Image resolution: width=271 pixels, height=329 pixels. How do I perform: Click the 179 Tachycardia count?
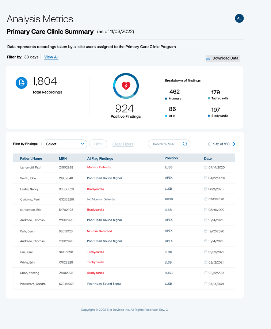tap(215, 92)
